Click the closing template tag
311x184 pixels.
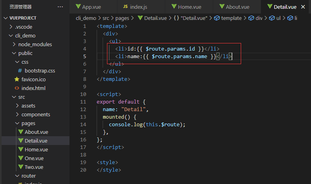[x=113, y=79]
